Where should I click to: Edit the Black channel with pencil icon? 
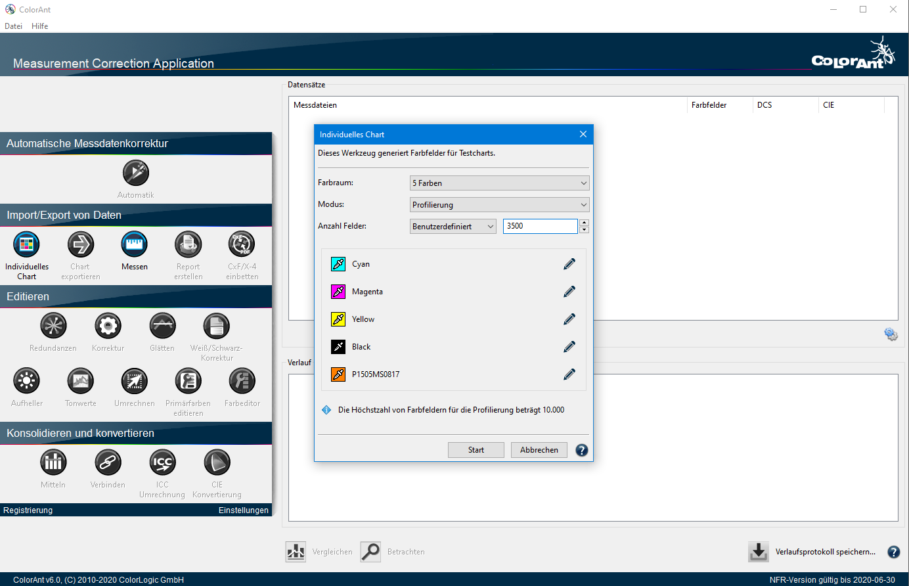tap(569, 347)
